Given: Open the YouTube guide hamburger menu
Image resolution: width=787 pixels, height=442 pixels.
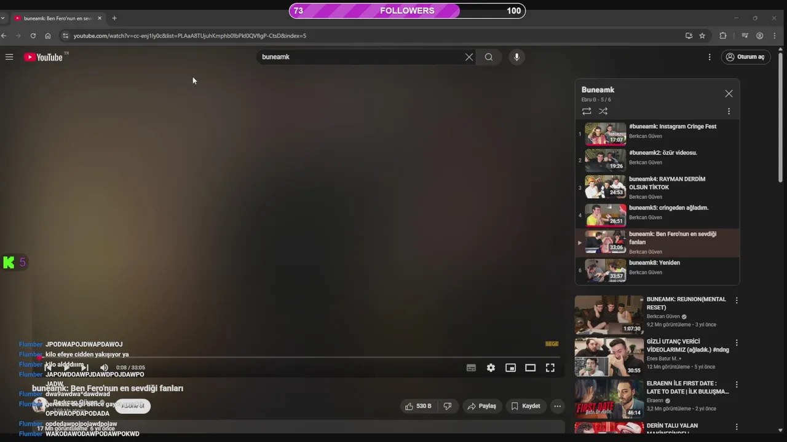Looking at the screenshot, I should tap(9, 57).
